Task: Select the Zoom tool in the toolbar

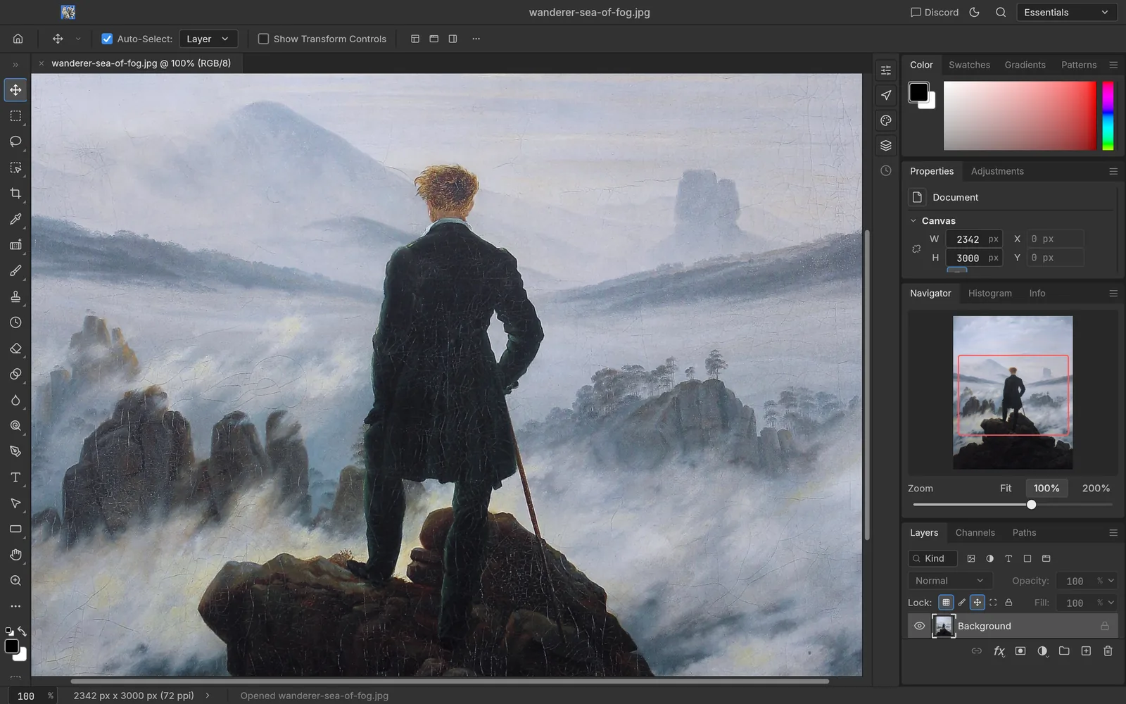Action: click(x=15, y=581)
